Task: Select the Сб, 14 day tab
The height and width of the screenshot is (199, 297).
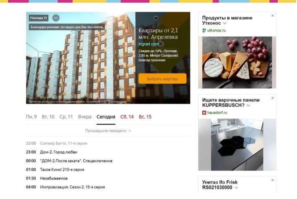Action: pos(127,117)
